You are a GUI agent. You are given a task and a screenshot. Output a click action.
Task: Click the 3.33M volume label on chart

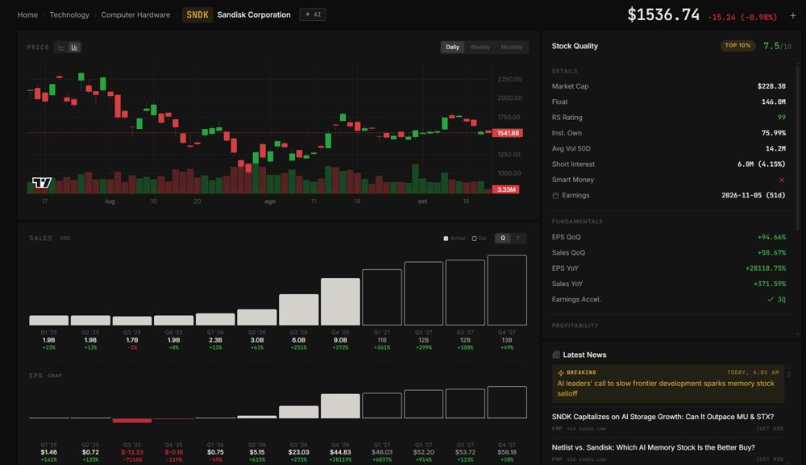506,189
